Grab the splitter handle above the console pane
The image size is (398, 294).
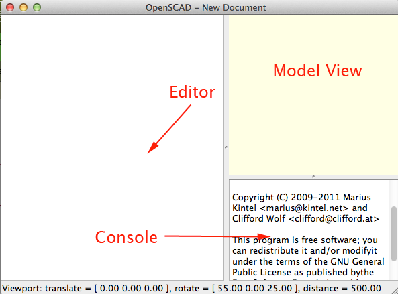313,177
